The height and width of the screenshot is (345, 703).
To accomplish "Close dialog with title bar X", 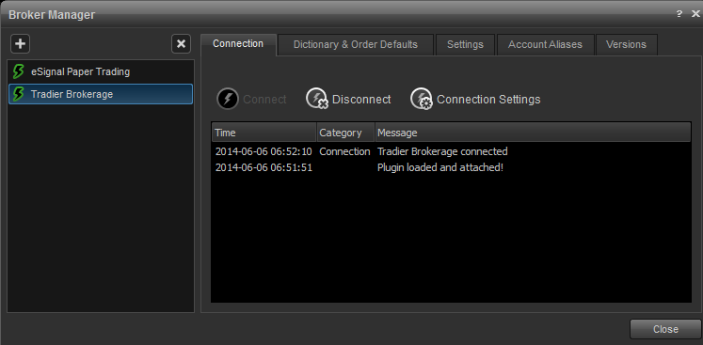I will point(695,14).
